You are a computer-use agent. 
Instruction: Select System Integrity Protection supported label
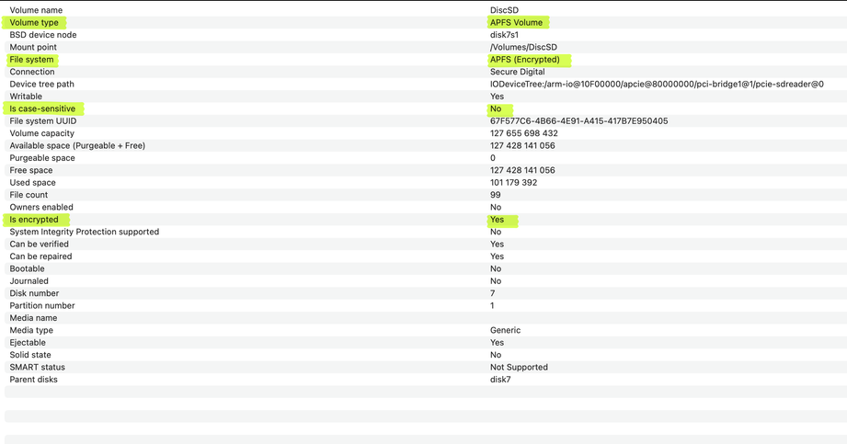click(x=85, y=232)
